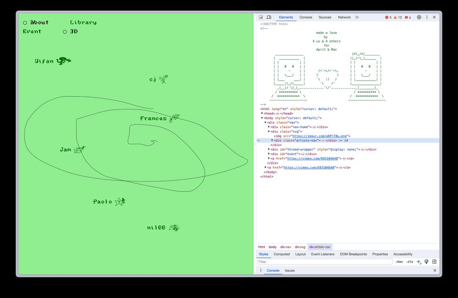Click the rendering emulation paintbrush icon
The width and height of the screenshot is (458, 298).
(426, 262)
